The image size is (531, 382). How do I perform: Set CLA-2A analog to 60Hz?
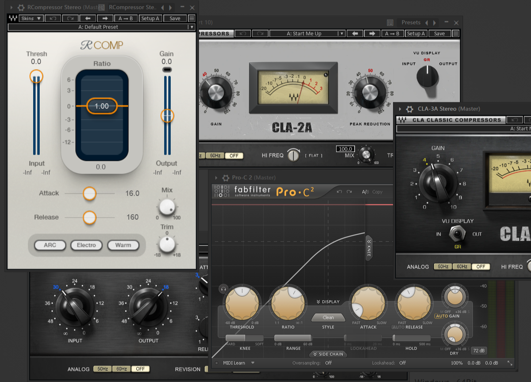(215, 156)
